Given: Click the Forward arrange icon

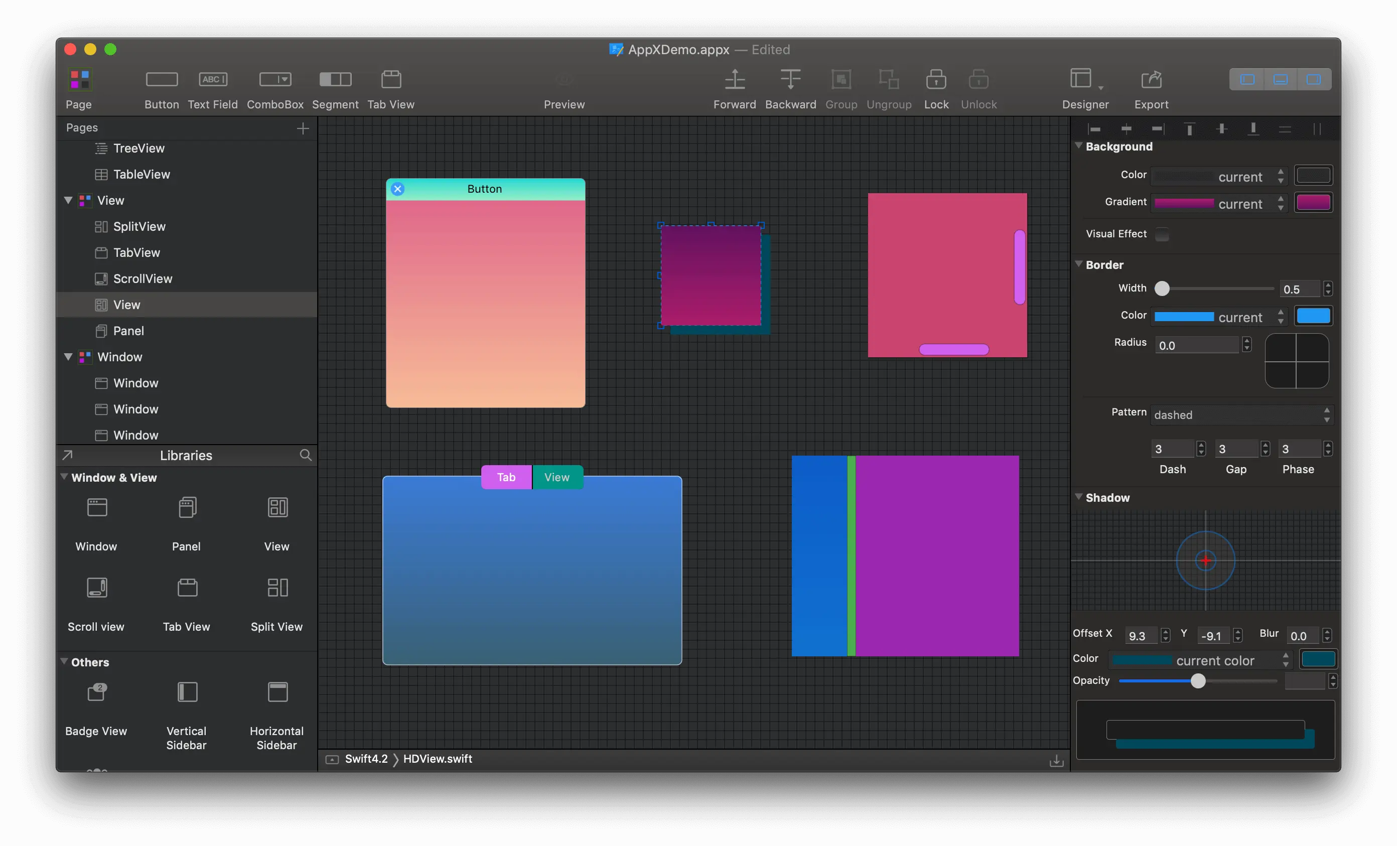Looking at the screenshot, I should pos(734,80).
